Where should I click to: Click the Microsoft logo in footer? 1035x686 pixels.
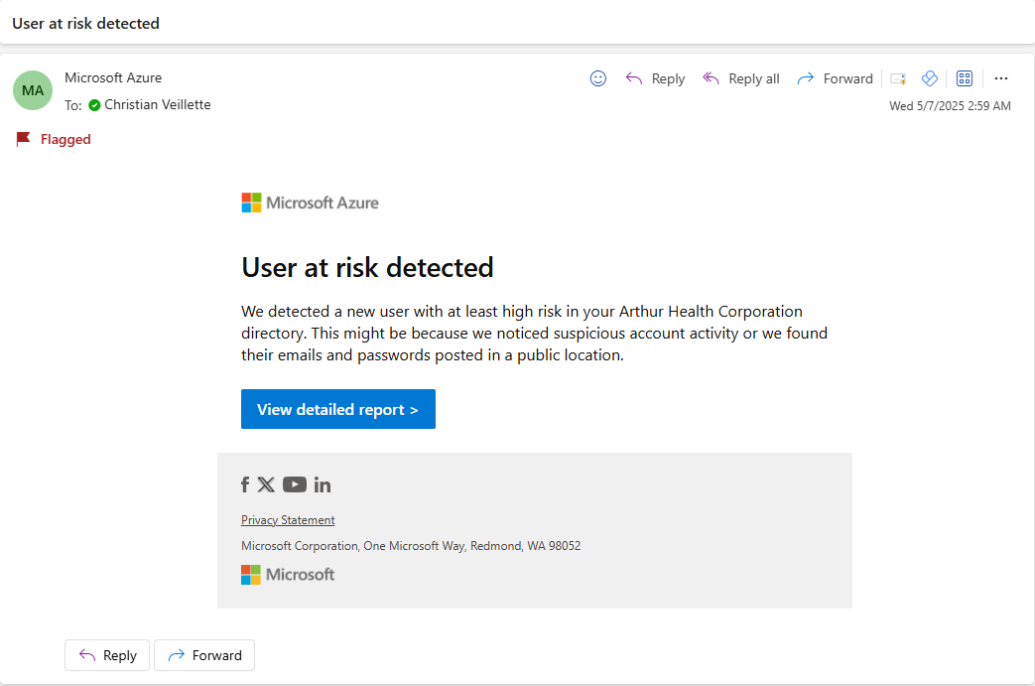point(288,575)
